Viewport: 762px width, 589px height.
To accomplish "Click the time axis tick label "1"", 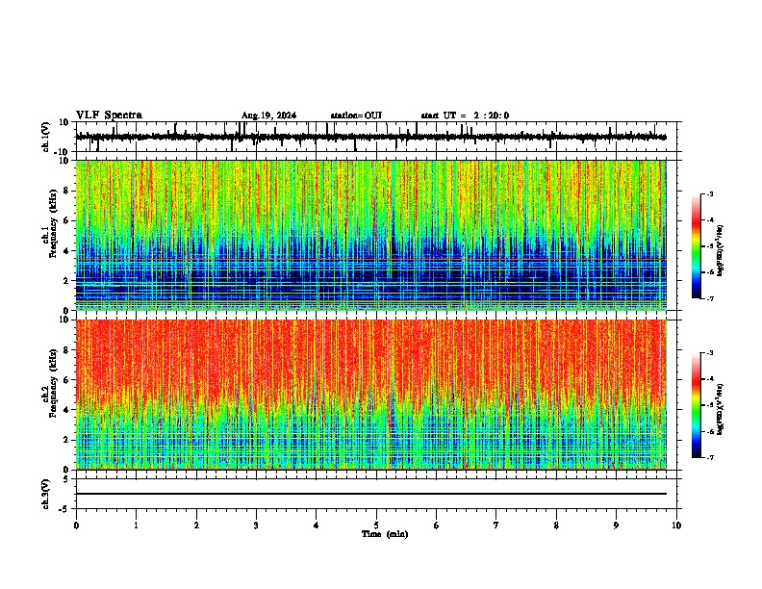I will point(137,525).
